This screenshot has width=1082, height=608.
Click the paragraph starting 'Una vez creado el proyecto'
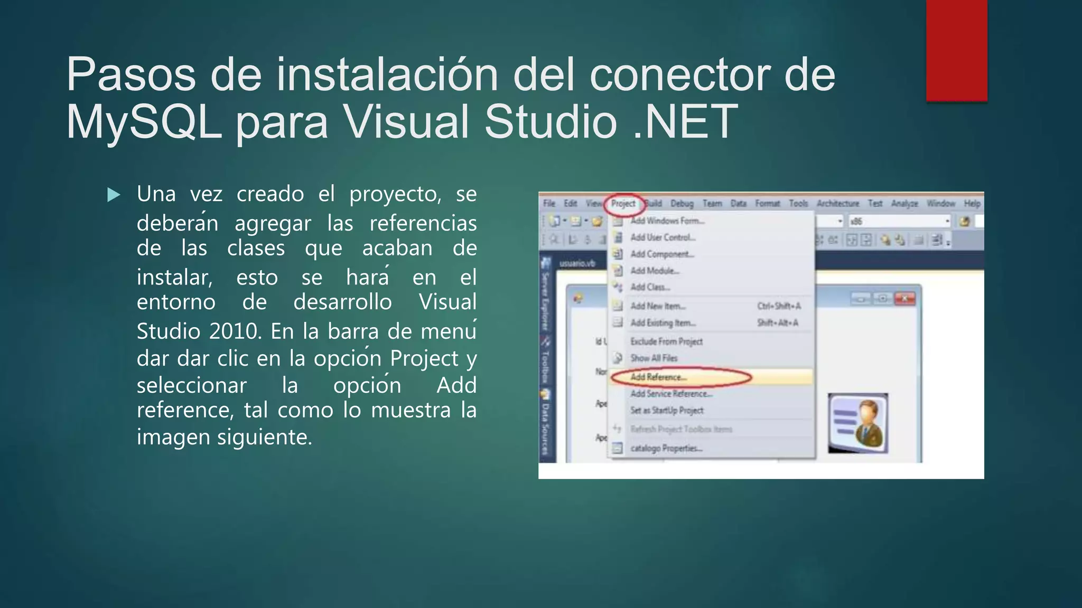[306, 316]
